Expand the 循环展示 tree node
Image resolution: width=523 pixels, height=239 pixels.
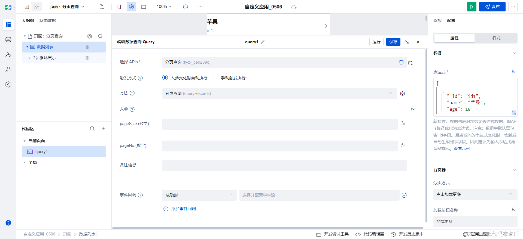click(29, 58)
